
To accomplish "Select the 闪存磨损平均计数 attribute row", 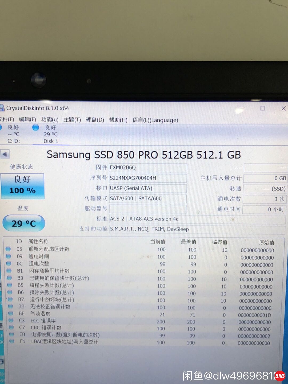I will click(144, 271).
